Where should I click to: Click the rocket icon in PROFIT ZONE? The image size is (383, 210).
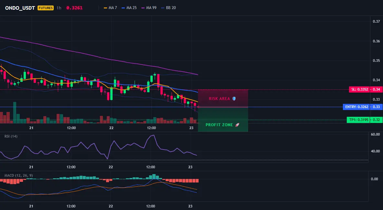click(x=237, y=125)
